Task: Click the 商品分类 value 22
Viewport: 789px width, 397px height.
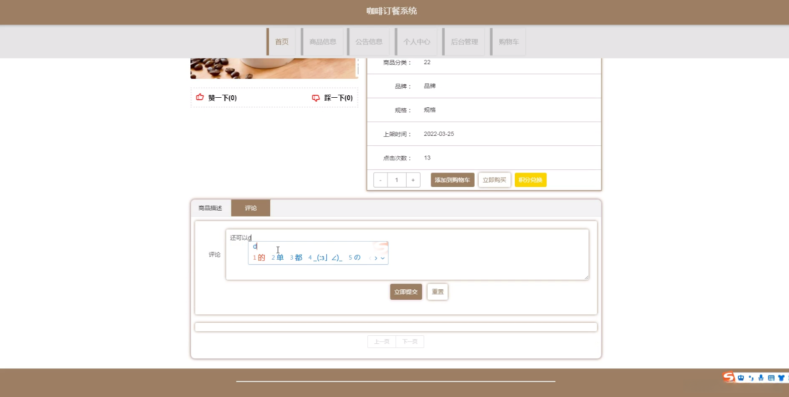Action: tap(427, 62)
